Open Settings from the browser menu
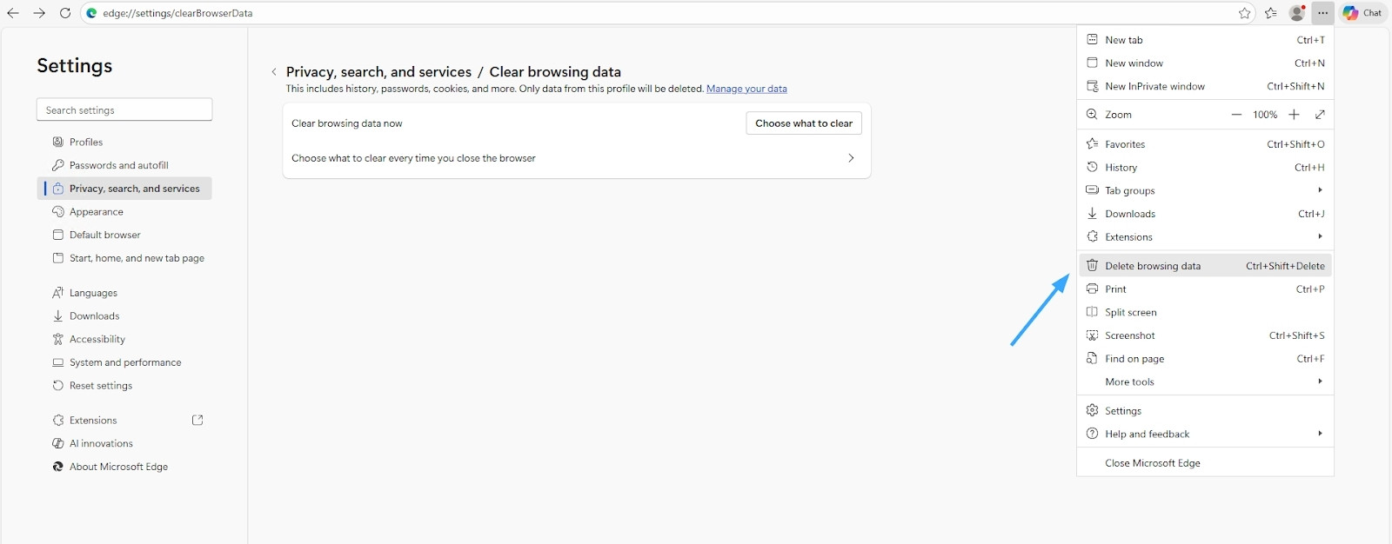This screenshot has height=544, width=1392. tap(1205, 411)
